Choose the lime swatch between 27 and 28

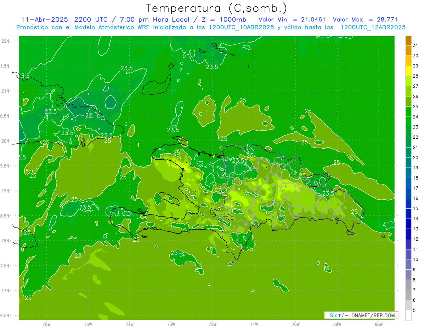408,81
